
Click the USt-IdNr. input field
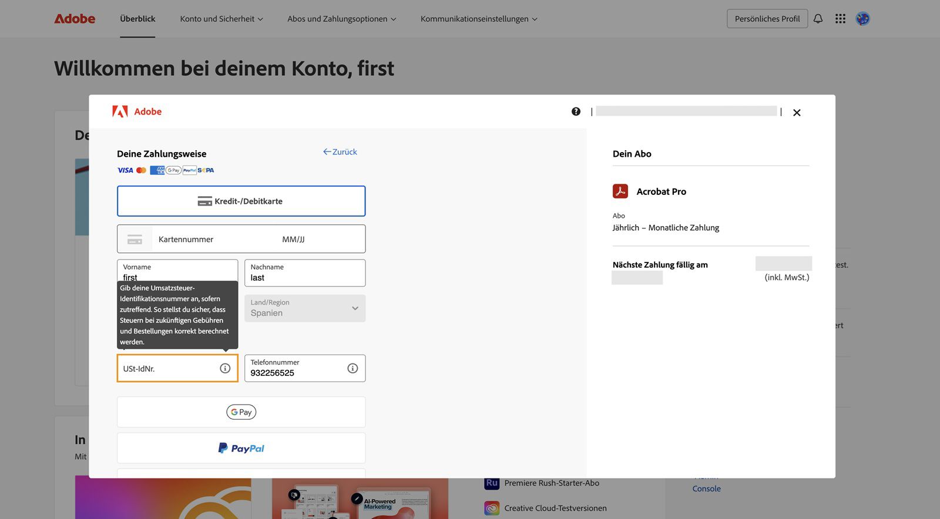(177, 368)
